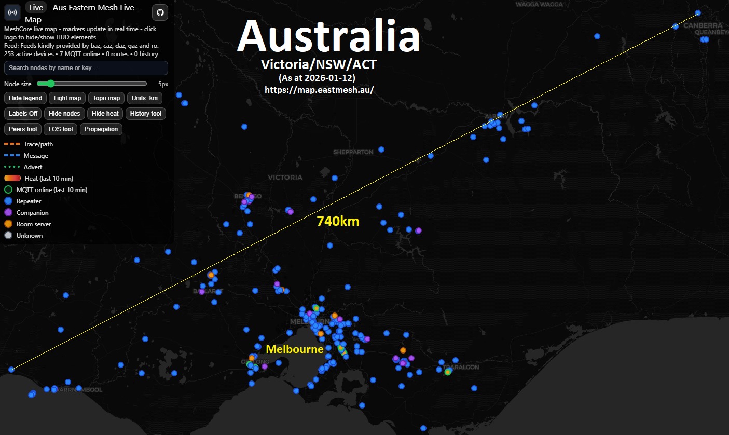Click the MeshCore broadcast logo icon
Screen dimensions: 729x435
click(12, 12)
